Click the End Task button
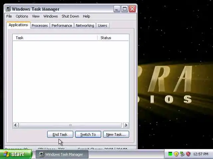 pyautogui.click(x=60, y=134)
